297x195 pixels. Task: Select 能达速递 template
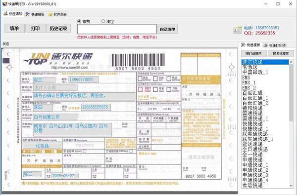(x=265, y=144)
